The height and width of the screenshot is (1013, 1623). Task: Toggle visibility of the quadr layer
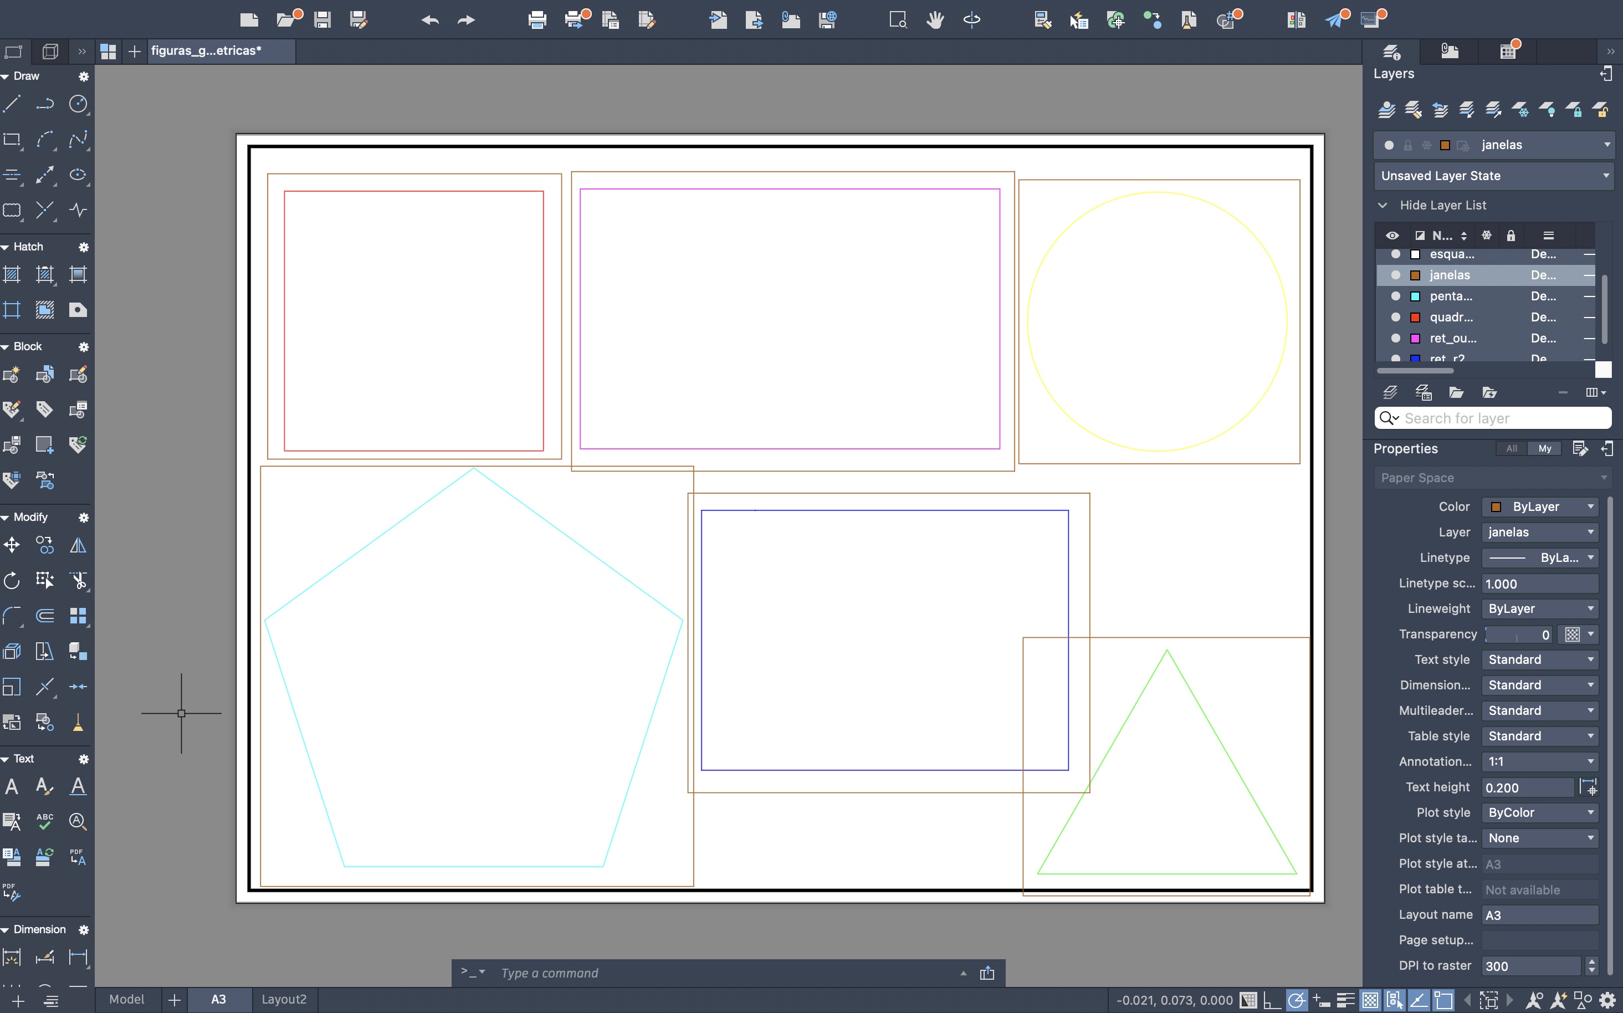[1396, 317]
